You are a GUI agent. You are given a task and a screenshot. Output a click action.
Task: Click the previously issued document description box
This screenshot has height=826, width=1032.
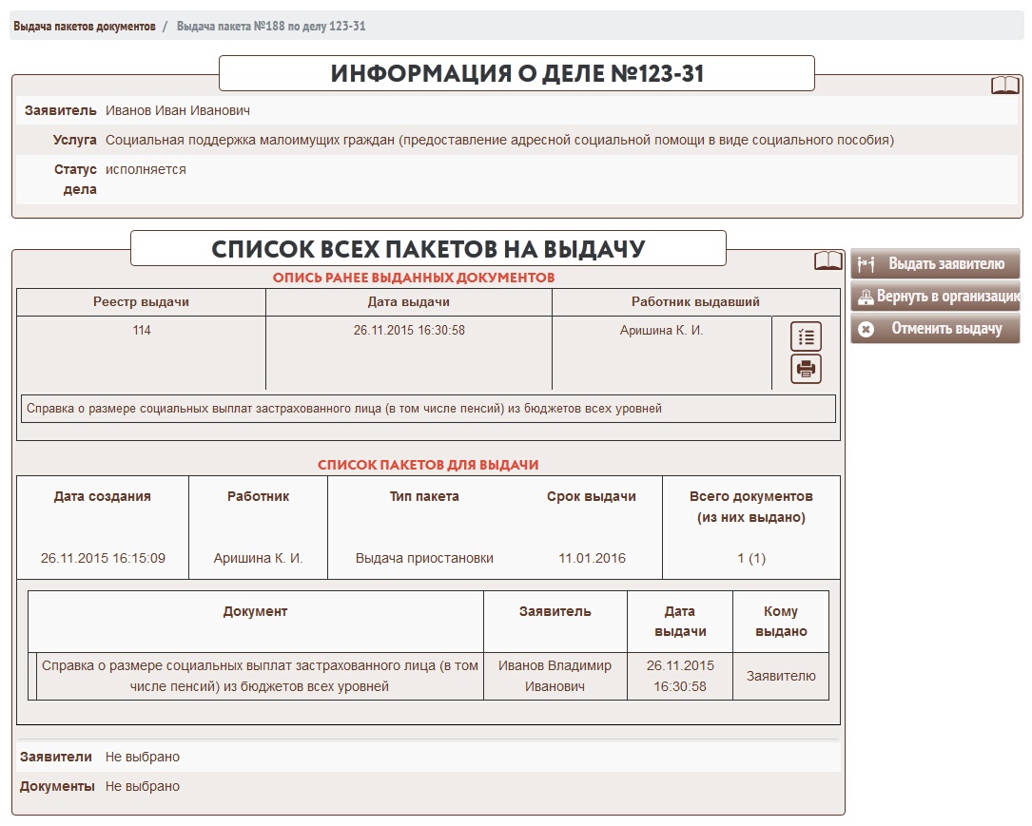(x=427, y=409)
